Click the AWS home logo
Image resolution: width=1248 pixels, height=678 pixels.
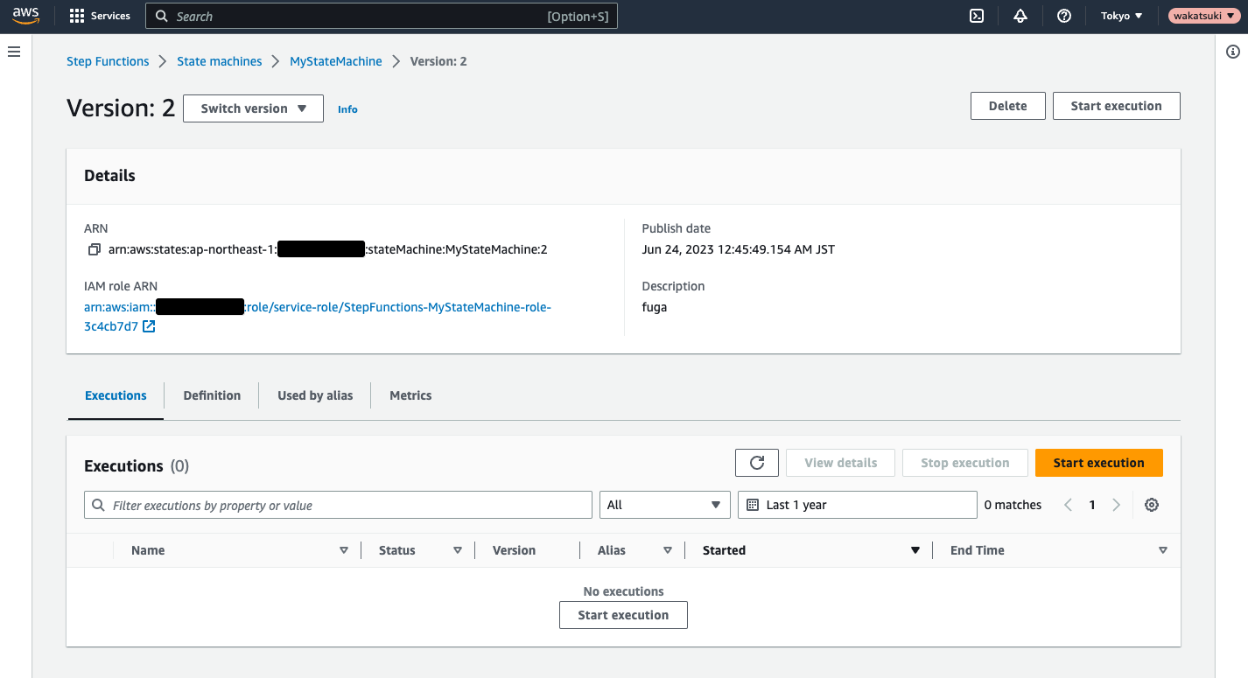pyautogui.click(x=25, y=15)
